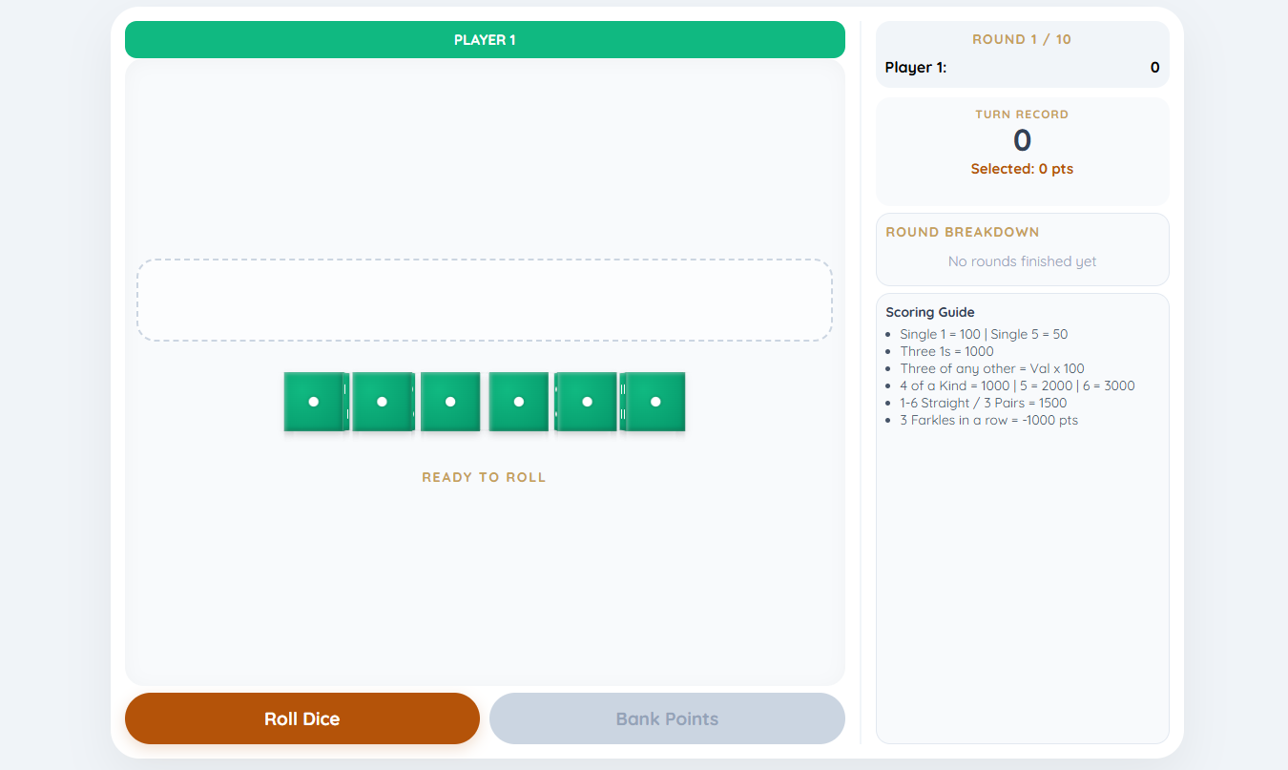Click the Player 1 score row
The width and height of the screenshot is (1288, 770).
pyautogui.click(x=1022, y=68)
